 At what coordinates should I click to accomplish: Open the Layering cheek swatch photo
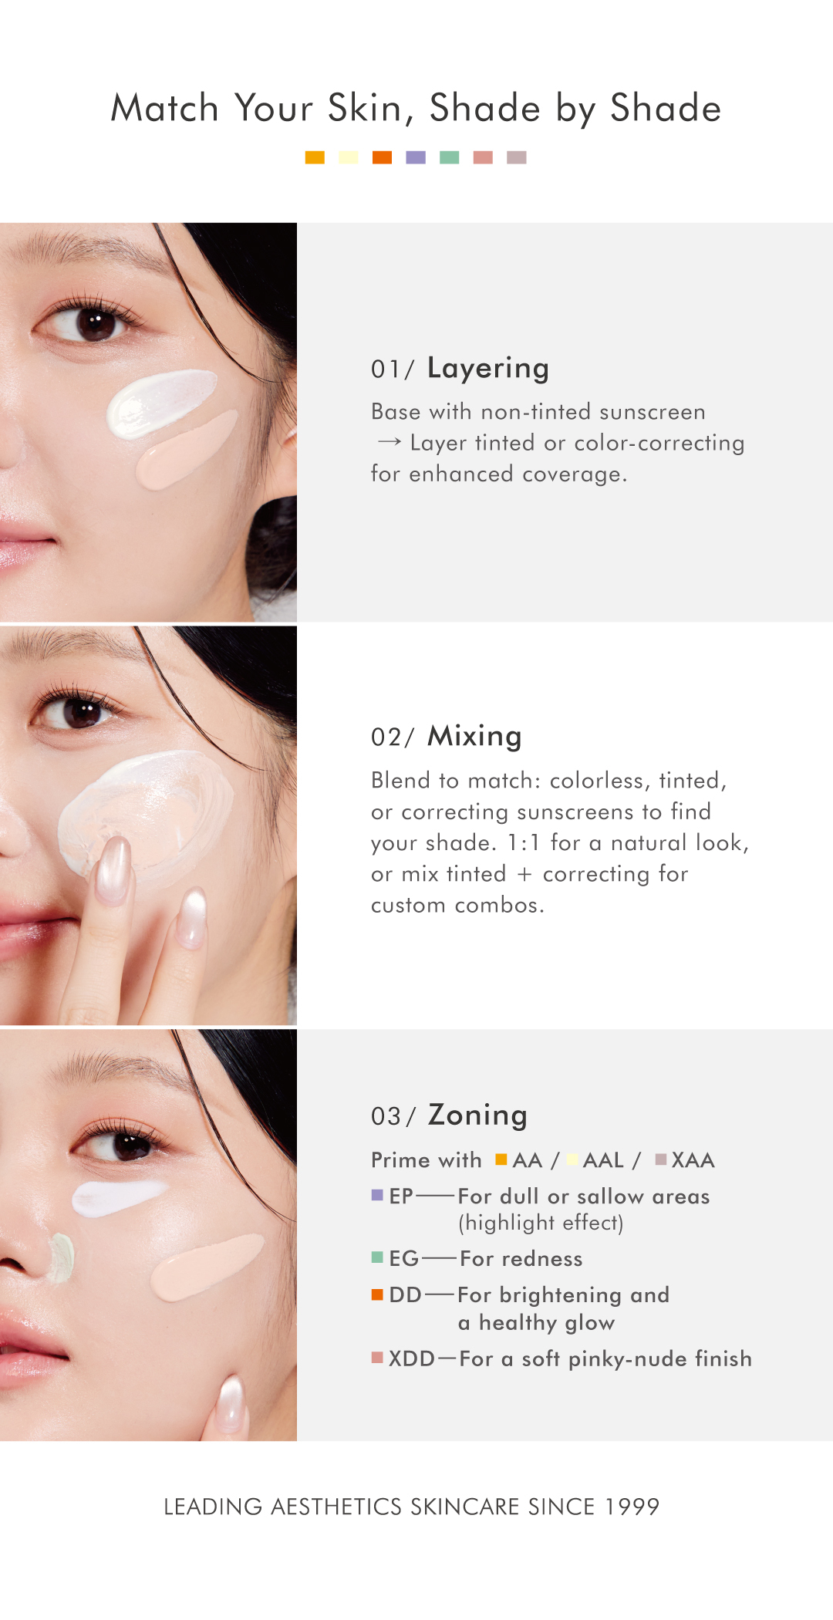148,423
